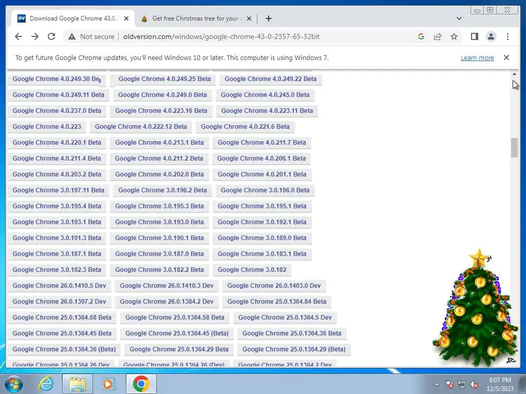Expand the tab search dropdown

click(459, 18)
